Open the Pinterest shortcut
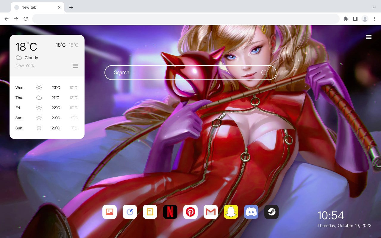The image size is (381, 238). point(190,212)
